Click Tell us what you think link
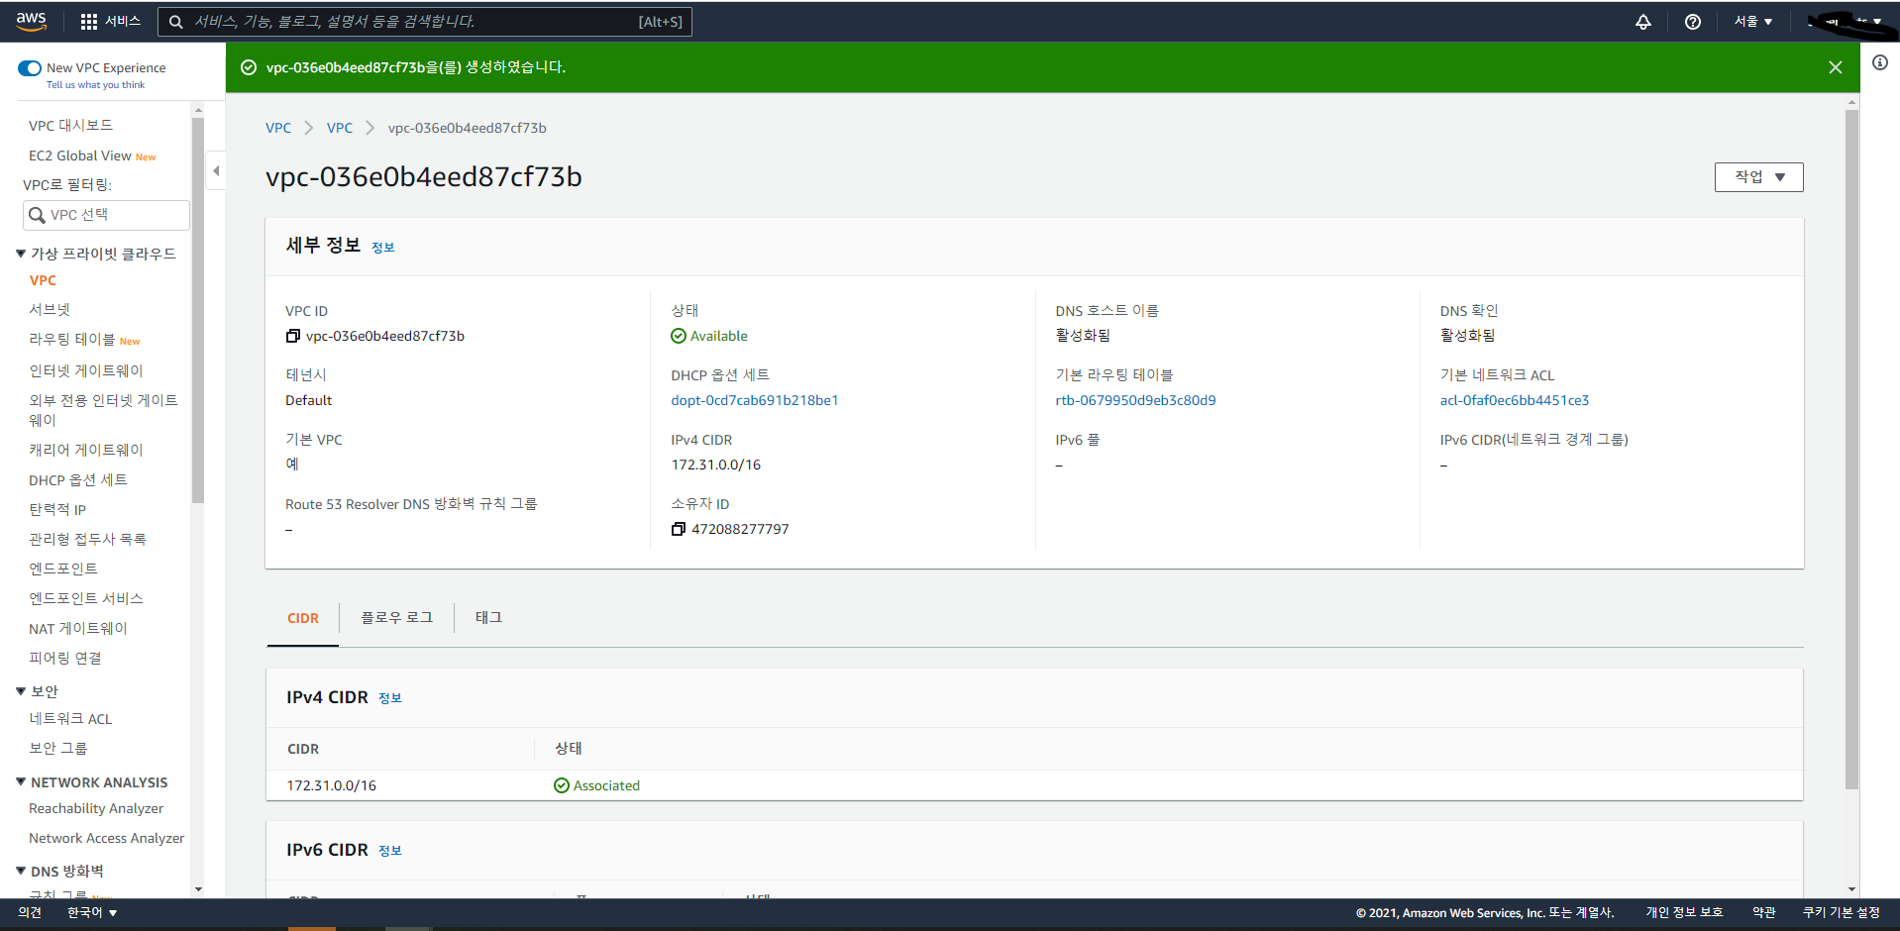Viewport: 1900px width, 931px height. coord(95,85)
